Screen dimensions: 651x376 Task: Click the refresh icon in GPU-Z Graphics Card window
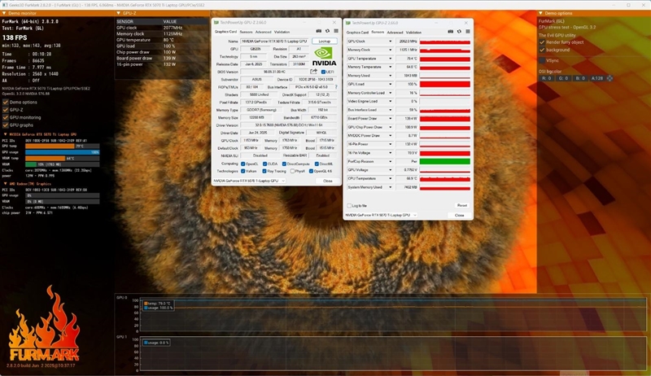click(x=327, y=31)
